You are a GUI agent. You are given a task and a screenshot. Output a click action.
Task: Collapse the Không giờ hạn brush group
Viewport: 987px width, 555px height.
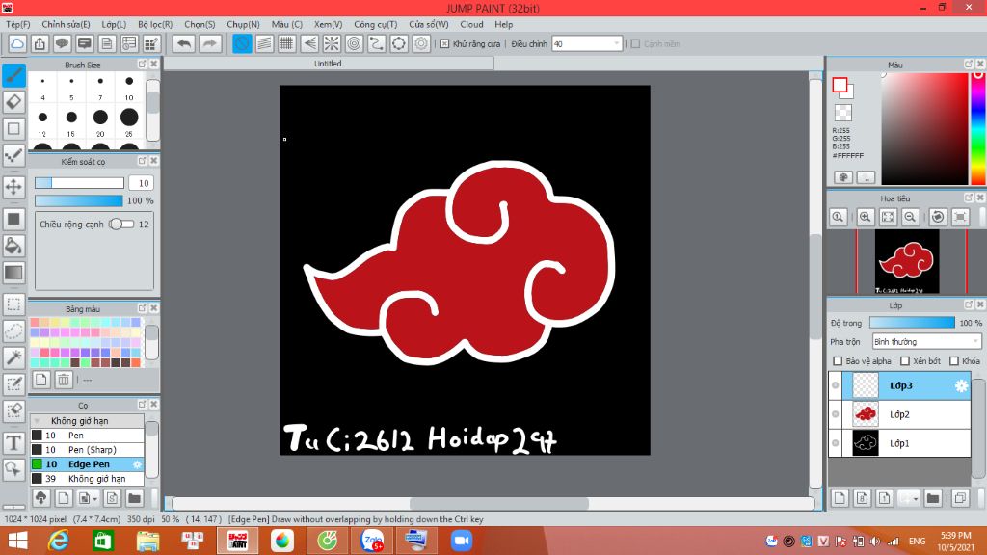pyautogui.click(x=38, y=420)
